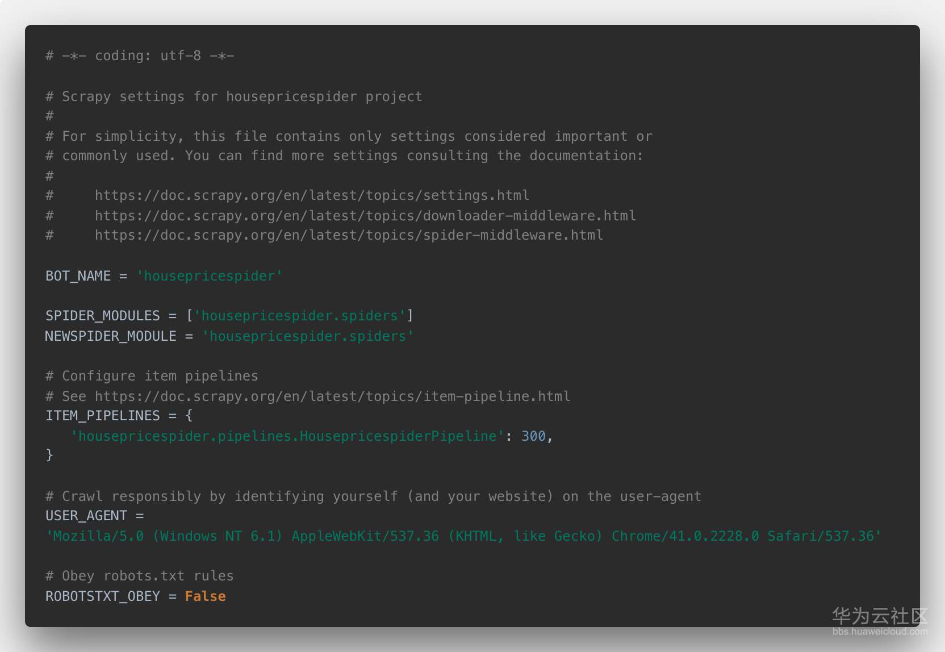Click the SPIDER_MODULES variable name
The image size is (945, 652).
(102, 316)
